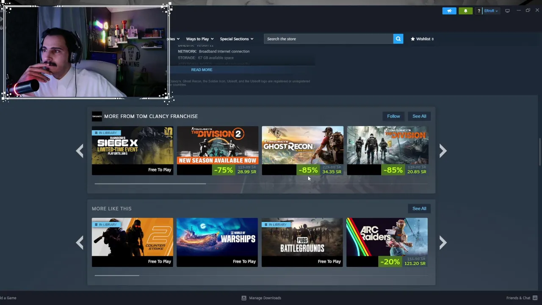The width and height of the screenshot is (542, 305).
Task: Click In Library tag on Counter-Strike 2
Action: tap(107, 225)
